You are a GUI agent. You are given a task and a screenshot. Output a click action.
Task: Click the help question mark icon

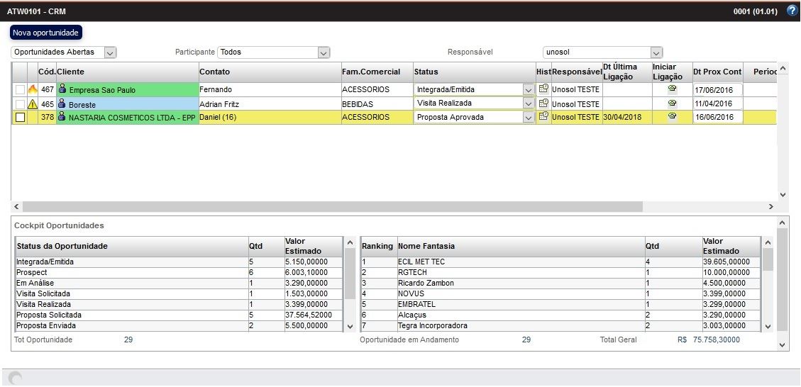click(x=792, y=11)
